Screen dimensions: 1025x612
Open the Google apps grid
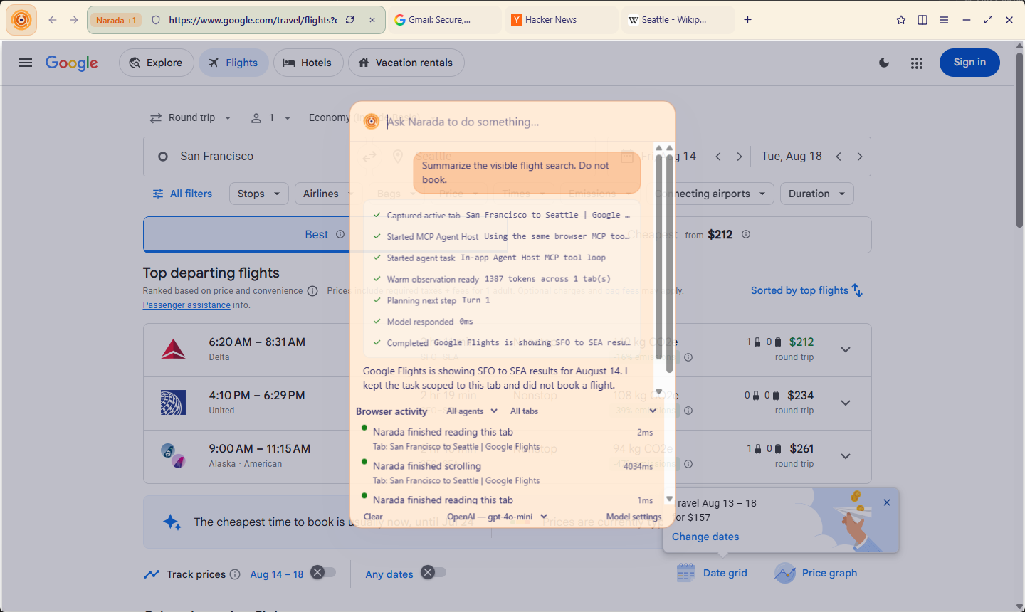(917, 63)
